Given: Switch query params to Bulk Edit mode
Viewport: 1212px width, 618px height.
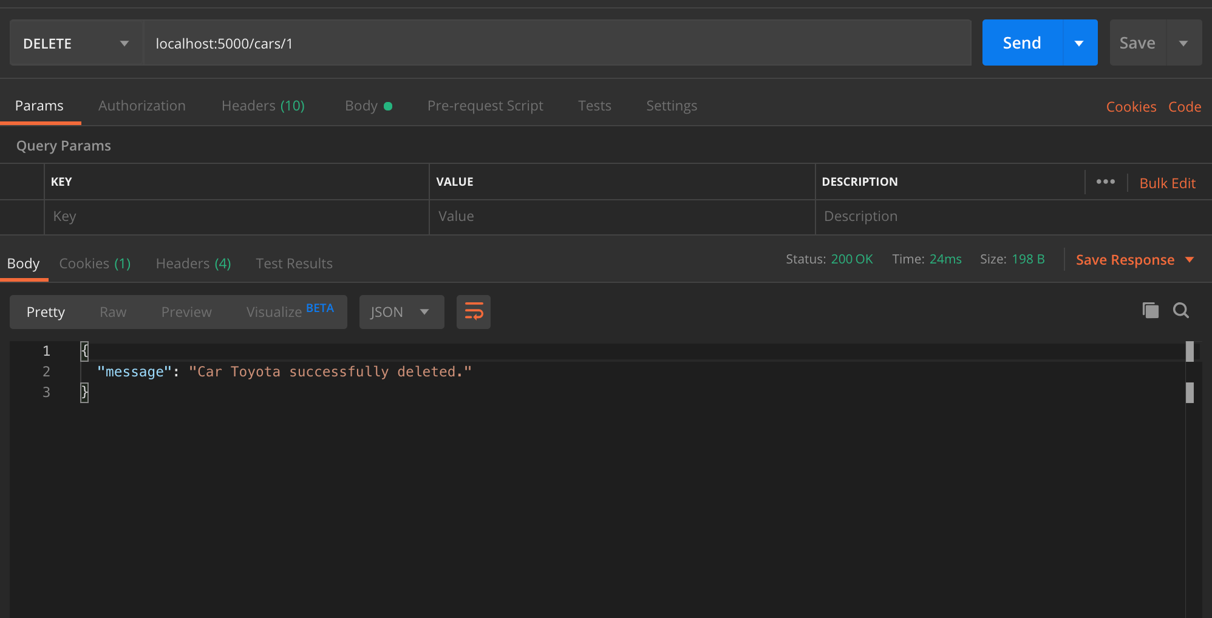Looking at the screenshot, I should (1167, 183).
